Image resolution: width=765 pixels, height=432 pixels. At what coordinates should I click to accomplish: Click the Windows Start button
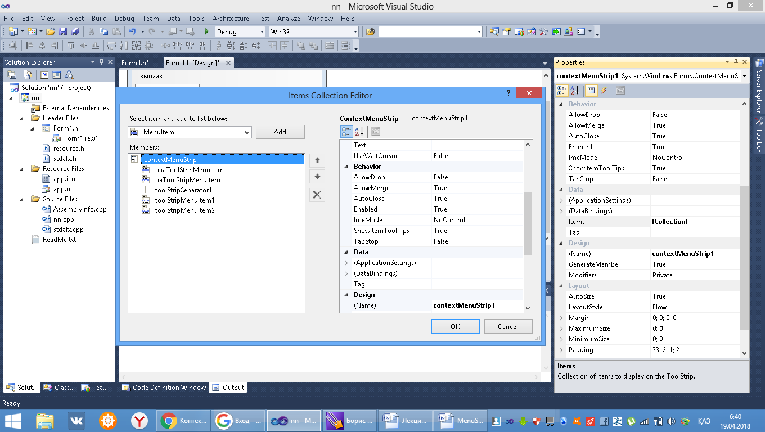pyautogui.click(x=13, y=420)
